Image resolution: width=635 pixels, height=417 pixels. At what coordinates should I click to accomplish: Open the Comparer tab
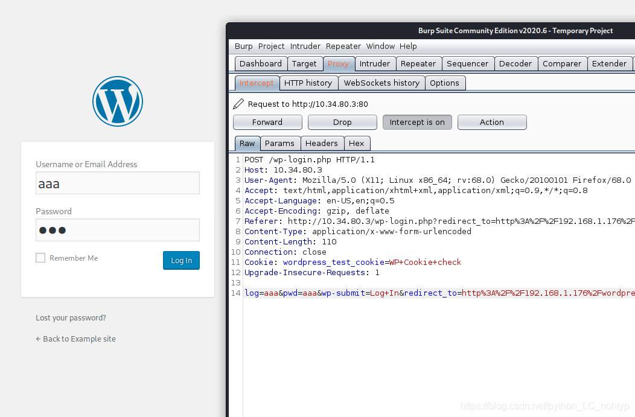point(562,63)
